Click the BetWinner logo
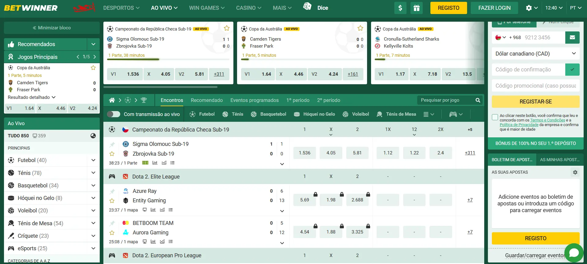Screen dimensions: 587x264 pos(31,8)
